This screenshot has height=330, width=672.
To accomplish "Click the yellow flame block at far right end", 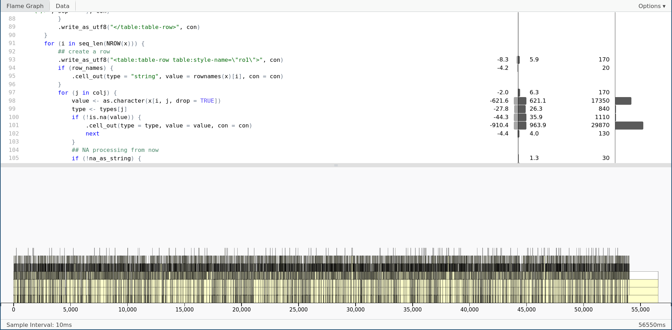I will (x=644, y=291).
